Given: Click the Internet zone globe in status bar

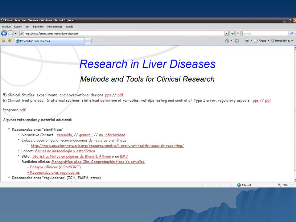Looking at the screenshot, I should click(239, 185).
